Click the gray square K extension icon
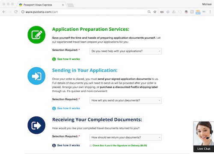Screen dimensions: 214x154 tap(192, 12)
